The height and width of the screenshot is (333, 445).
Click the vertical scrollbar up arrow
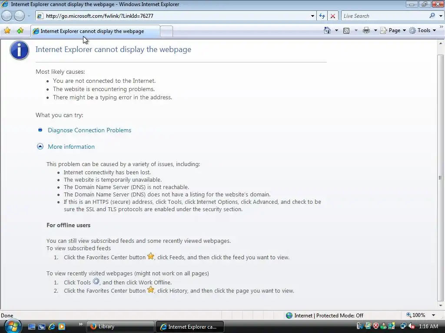pyautogui.click(x=441, y=43)
